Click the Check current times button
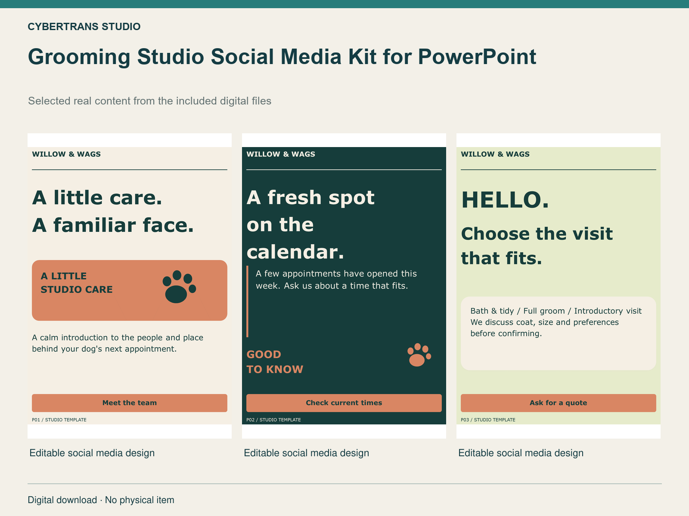 [344, 403]
